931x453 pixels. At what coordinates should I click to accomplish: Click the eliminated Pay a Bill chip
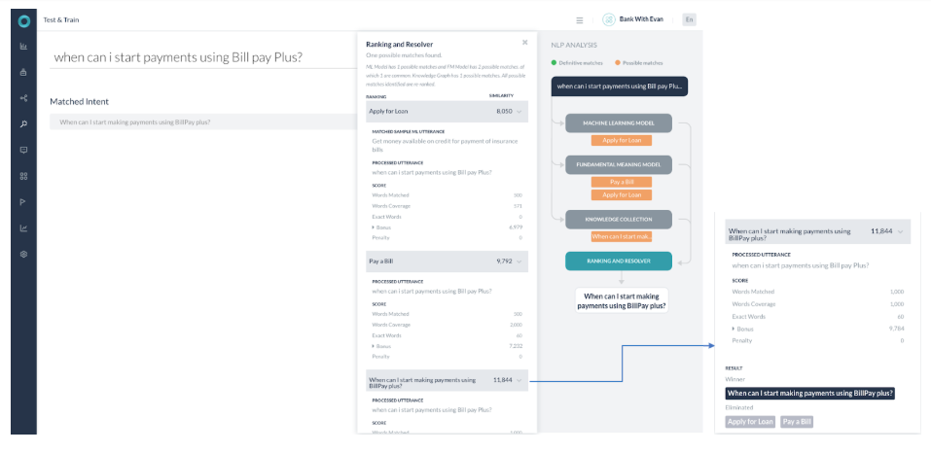pyautogui.click(x=796, y=422)
